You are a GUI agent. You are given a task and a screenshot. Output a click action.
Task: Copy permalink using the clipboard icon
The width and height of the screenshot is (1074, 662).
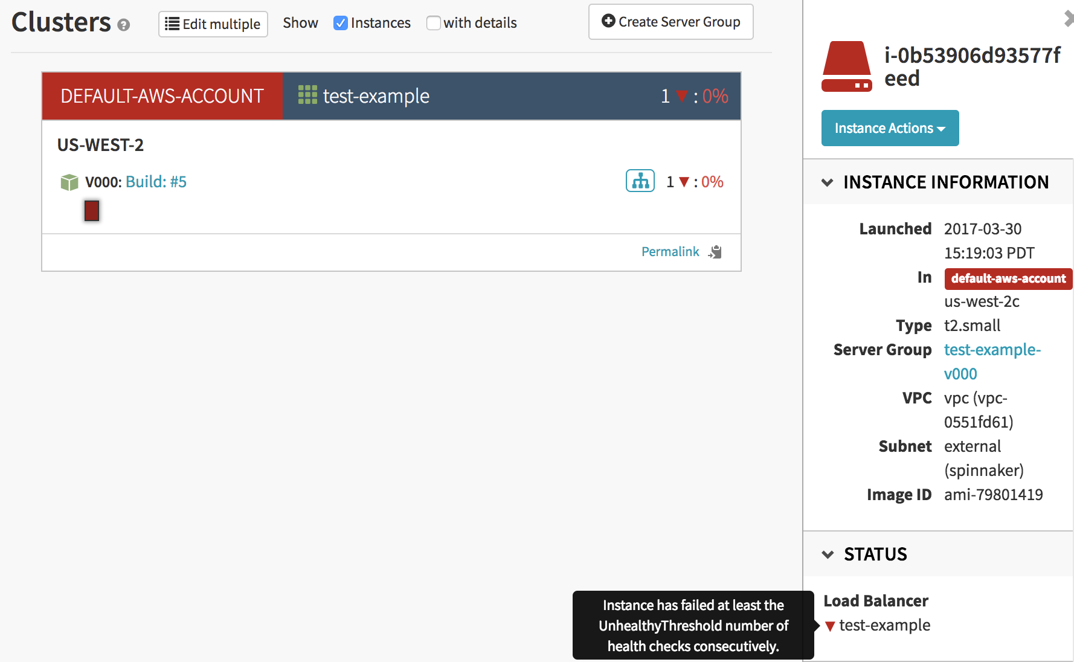pyautogui.click(x=716, y=252)
